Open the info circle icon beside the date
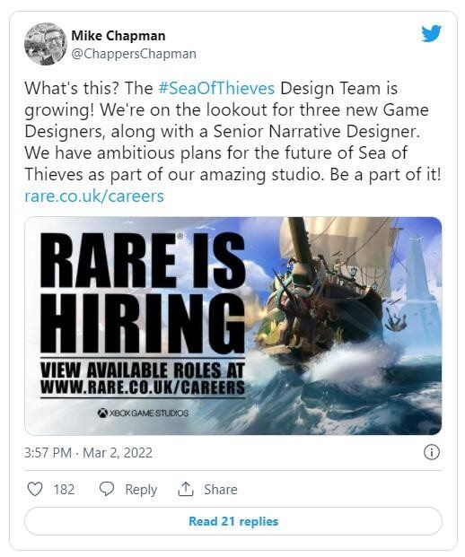Viewport: 465px width, 557px height. click(x=432, y=452)
